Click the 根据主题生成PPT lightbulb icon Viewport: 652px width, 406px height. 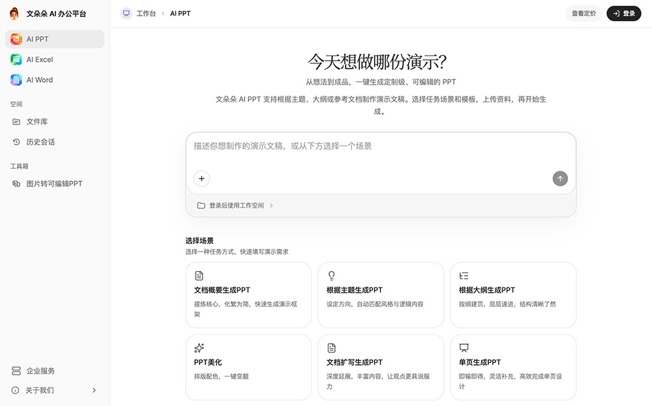coord(331,276)
